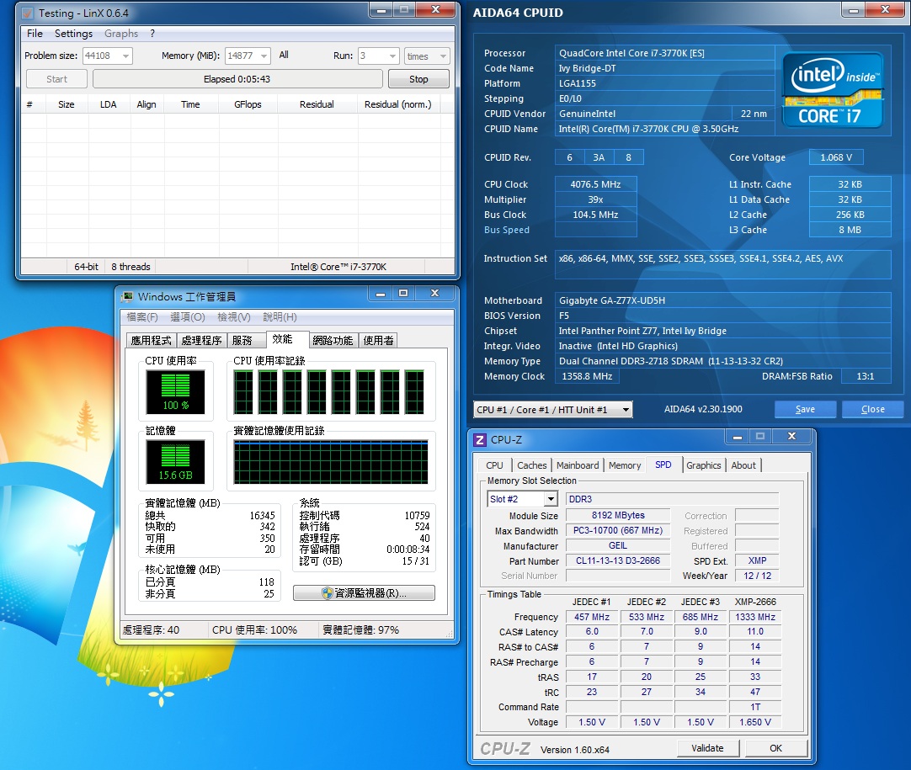Click the Time column header in LinX
The image size is (911, 770).
[x=190, y=104]
